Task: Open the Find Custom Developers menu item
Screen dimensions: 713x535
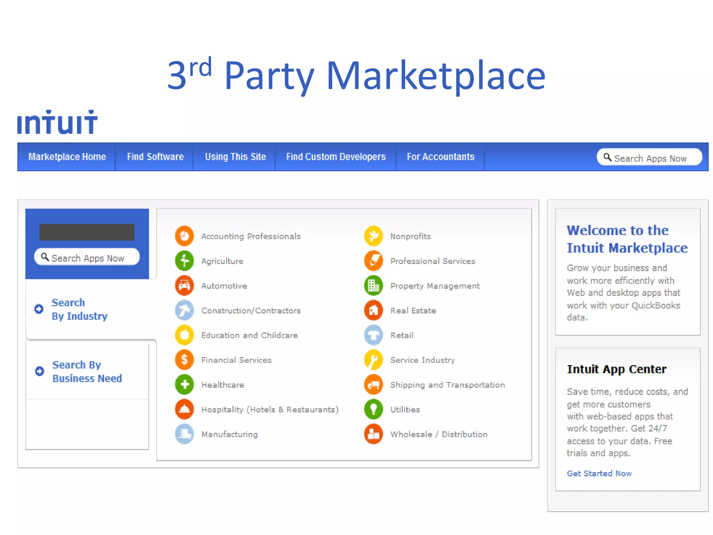Action: pyautogui.click(x=336, y=157)
